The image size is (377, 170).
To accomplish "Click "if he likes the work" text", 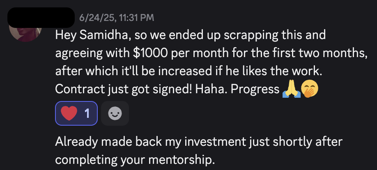I will [267, 71].
